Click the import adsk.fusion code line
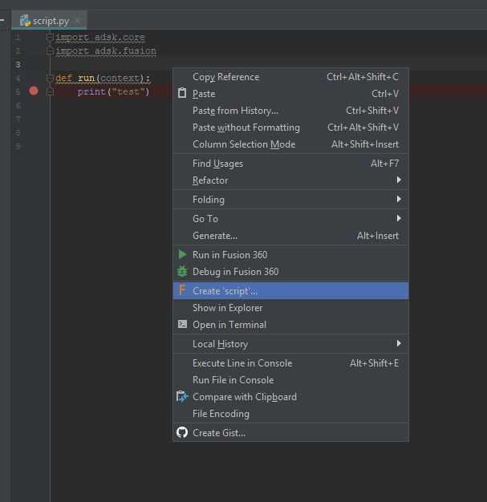The image size is (487, 502). click(x=106, y=51)
